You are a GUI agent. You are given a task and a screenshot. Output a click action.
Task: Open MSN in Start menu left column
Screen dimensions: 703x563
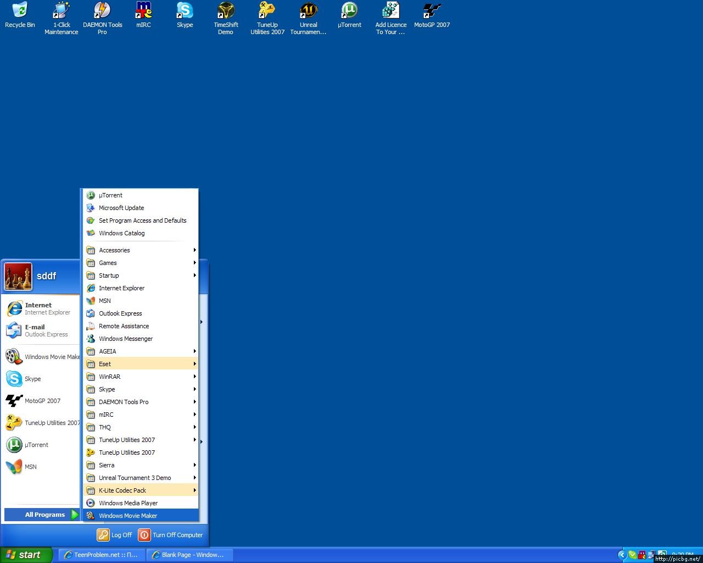click(x=43, y=467)
